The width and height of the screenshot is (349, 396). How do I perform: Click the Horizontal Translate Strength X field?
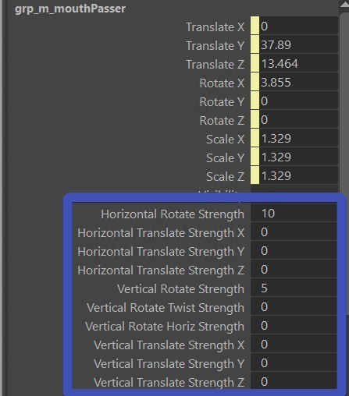click(294, 232)
